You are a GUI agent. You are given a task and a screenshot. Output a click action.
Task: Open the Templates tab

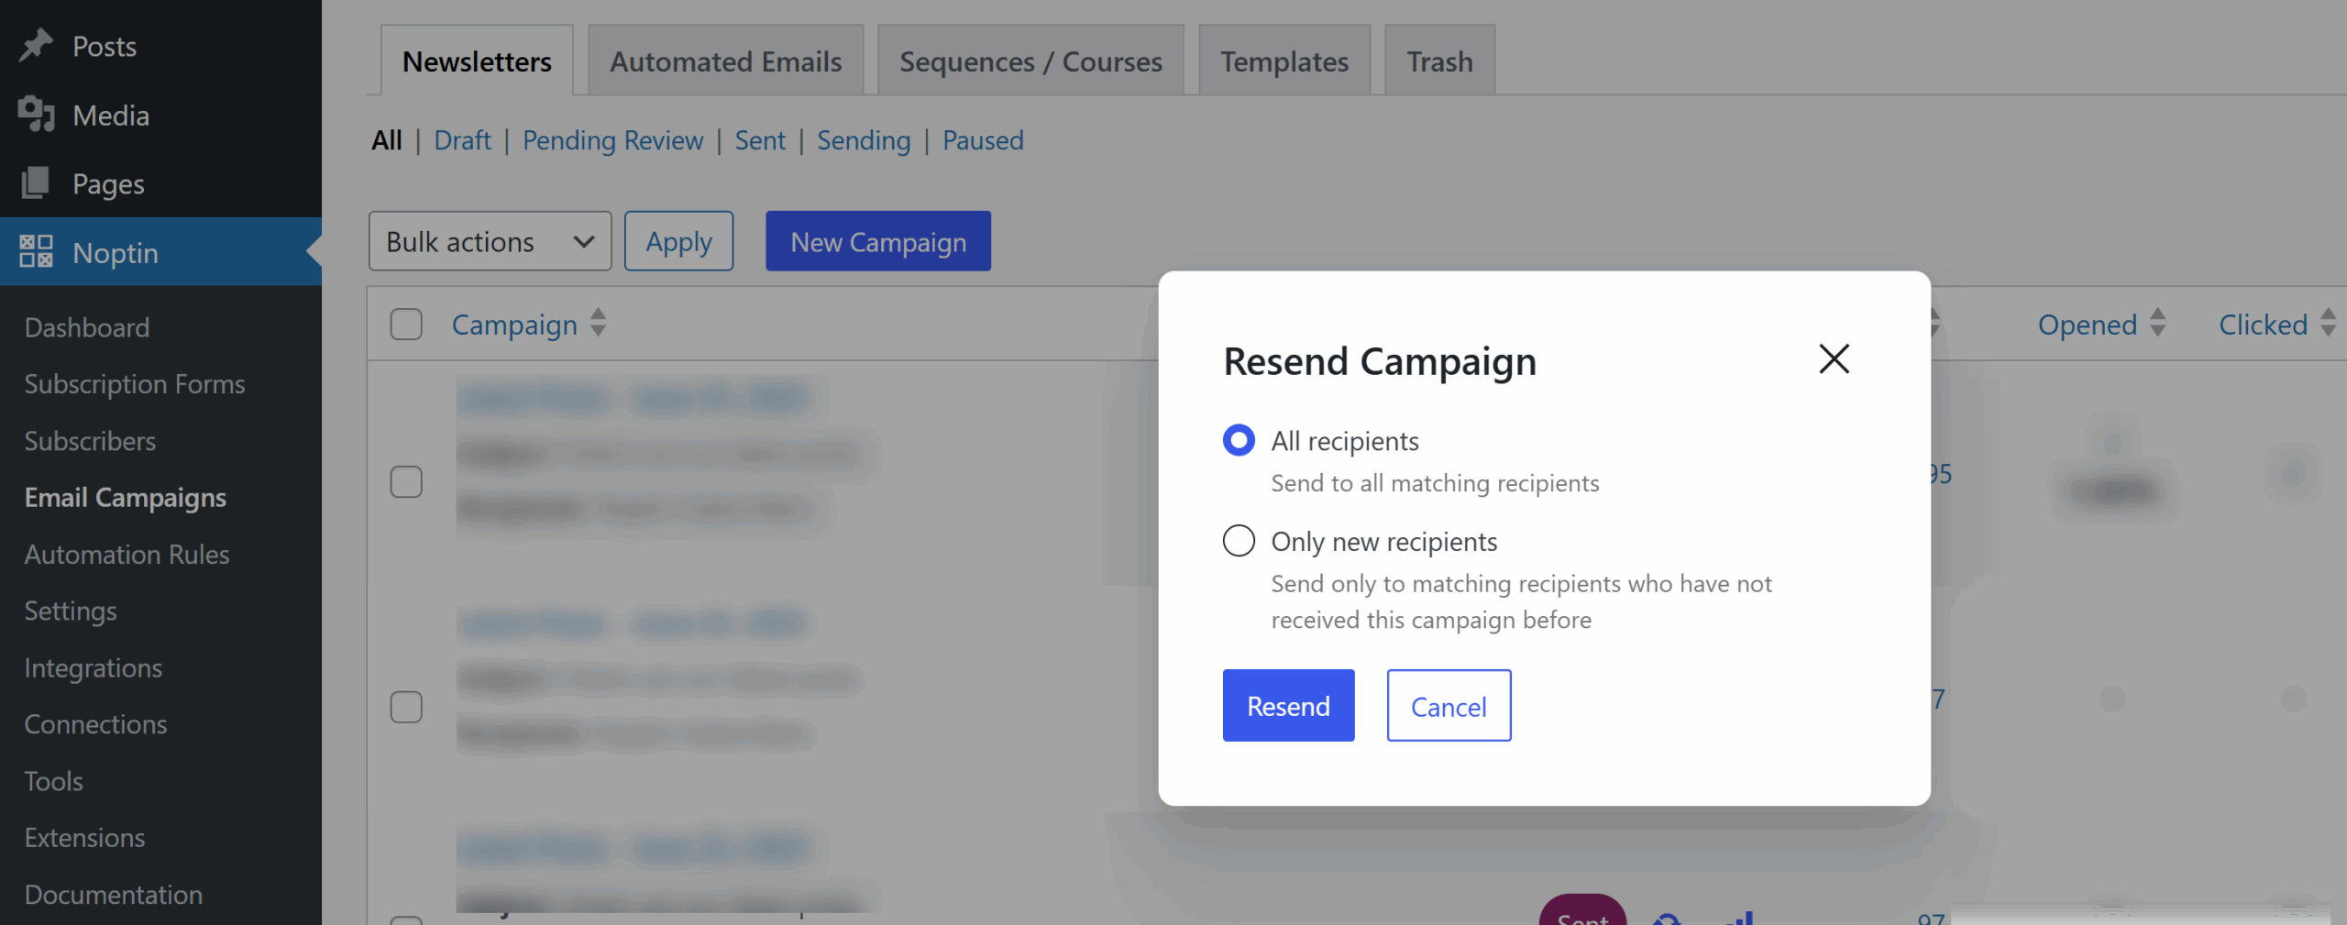click(1284, 61)
